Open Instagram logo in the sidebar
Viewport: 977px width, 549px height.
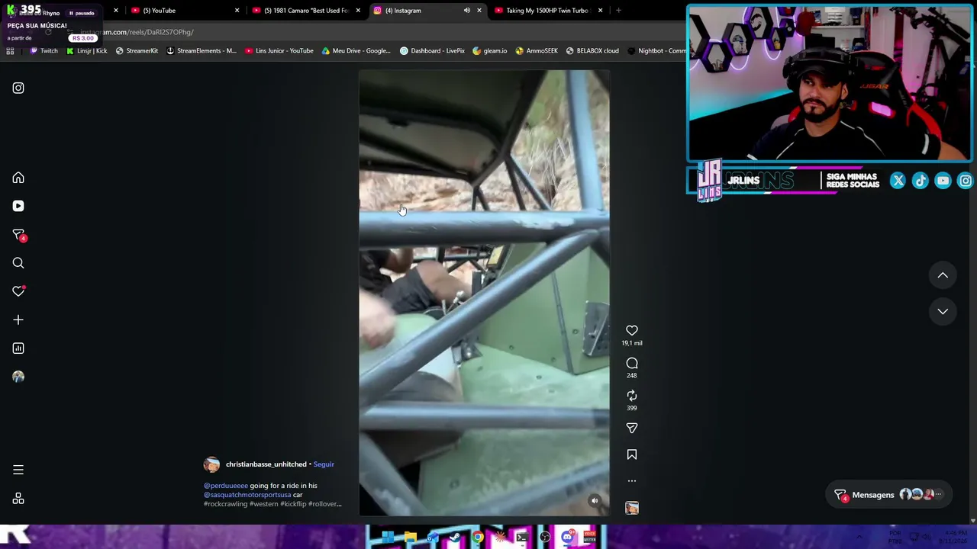(18, 88)
